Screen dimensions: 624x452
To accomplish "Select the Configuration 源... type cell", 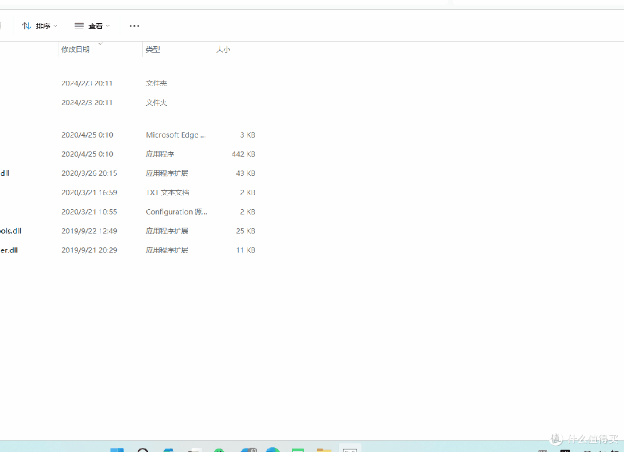I will [x=176, y=212].
